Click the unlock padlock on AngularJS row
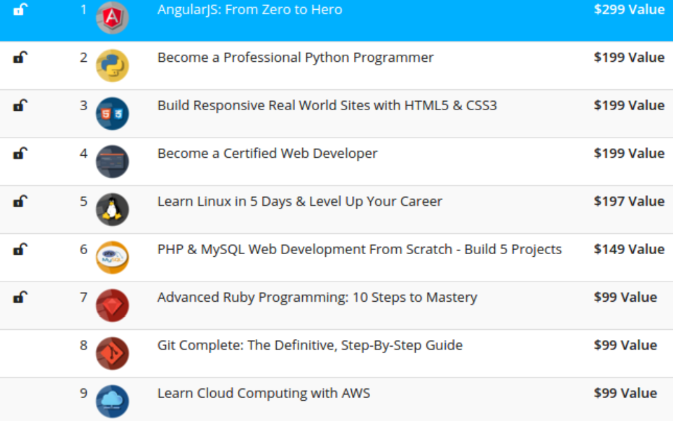 tap(20, 10)
